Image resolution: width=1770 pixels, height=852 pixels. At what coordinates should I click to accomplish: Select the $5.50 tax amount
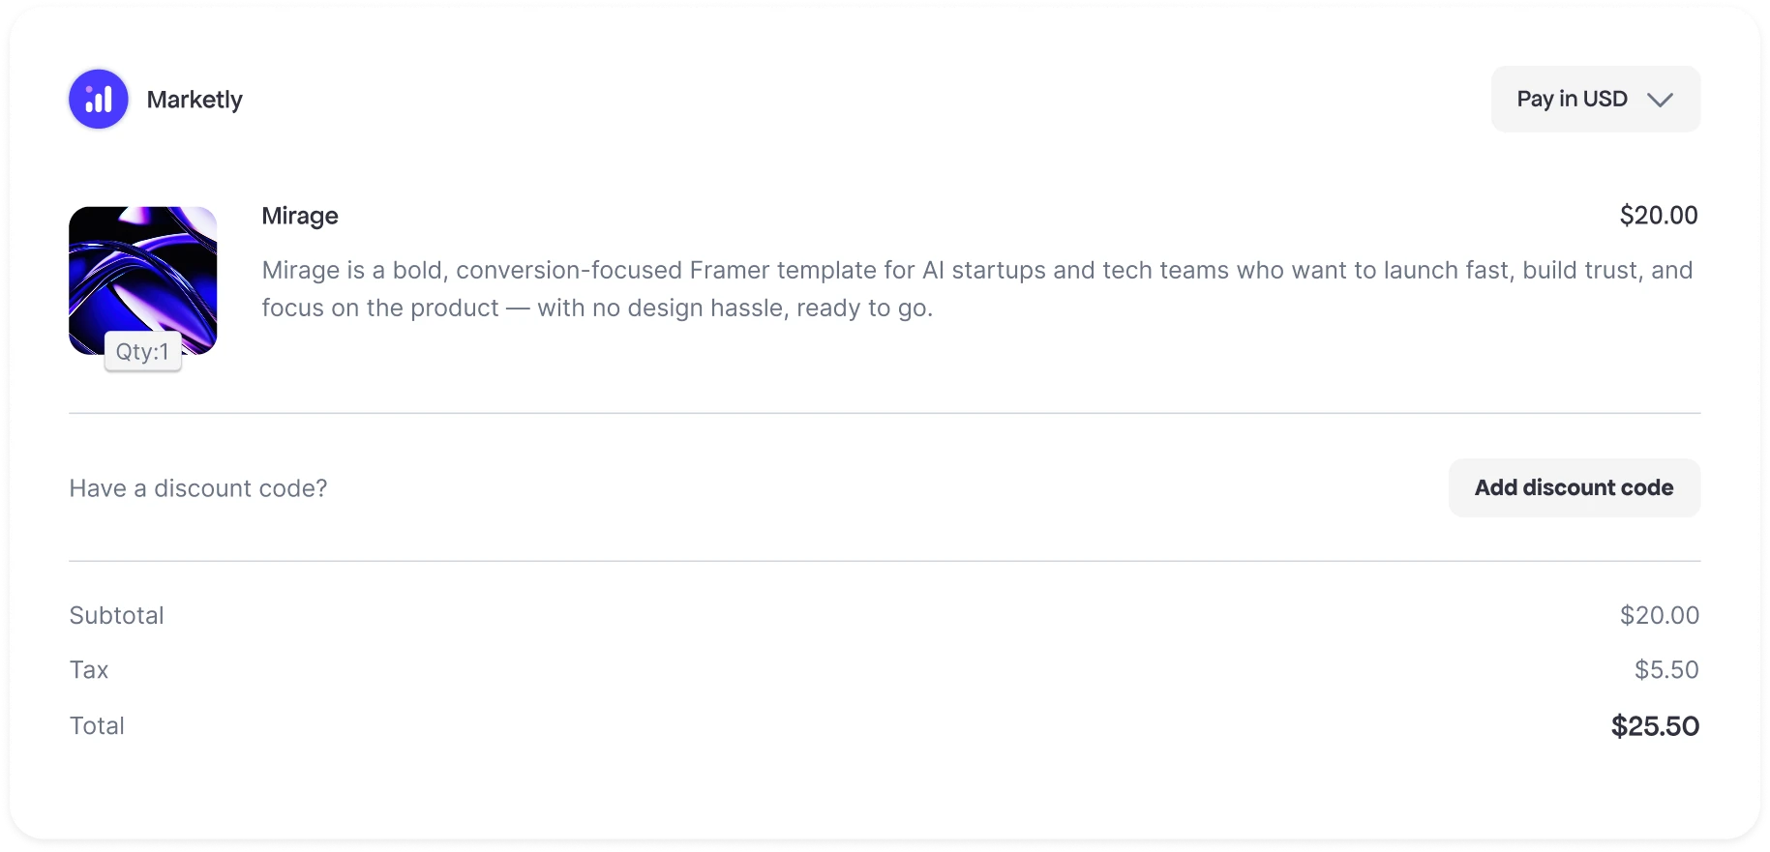pos(1665,670)
